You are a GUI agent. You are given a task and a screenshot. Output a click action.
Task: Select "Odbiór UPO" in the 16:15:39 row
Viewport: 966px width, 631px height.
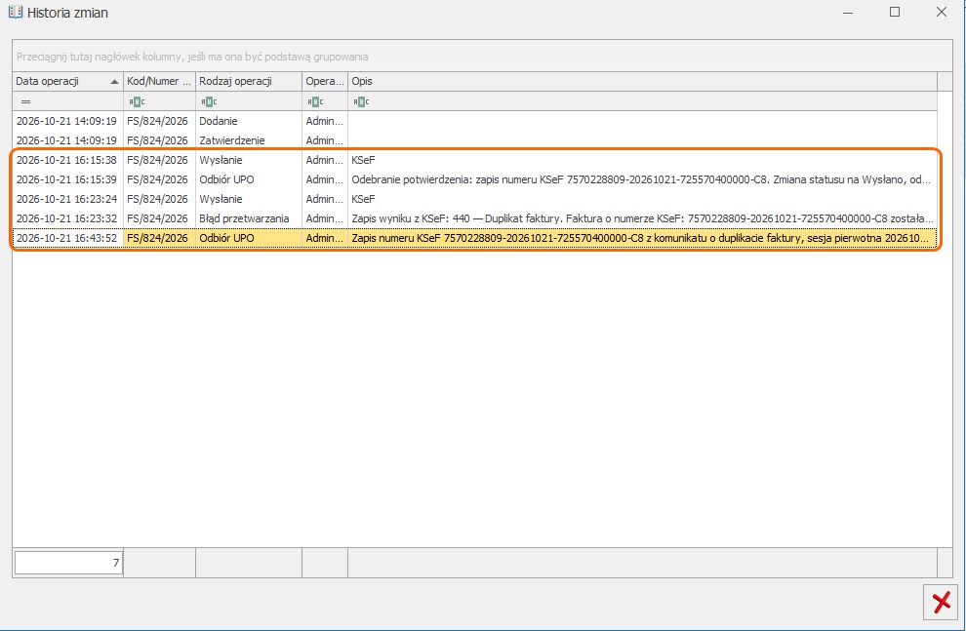coord(249,179)
